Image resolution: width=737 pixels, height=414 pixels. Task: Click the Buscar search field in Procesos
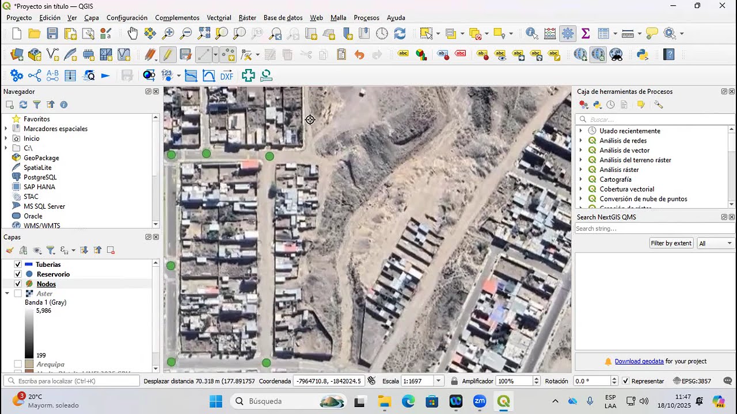[x=656, y=120]
